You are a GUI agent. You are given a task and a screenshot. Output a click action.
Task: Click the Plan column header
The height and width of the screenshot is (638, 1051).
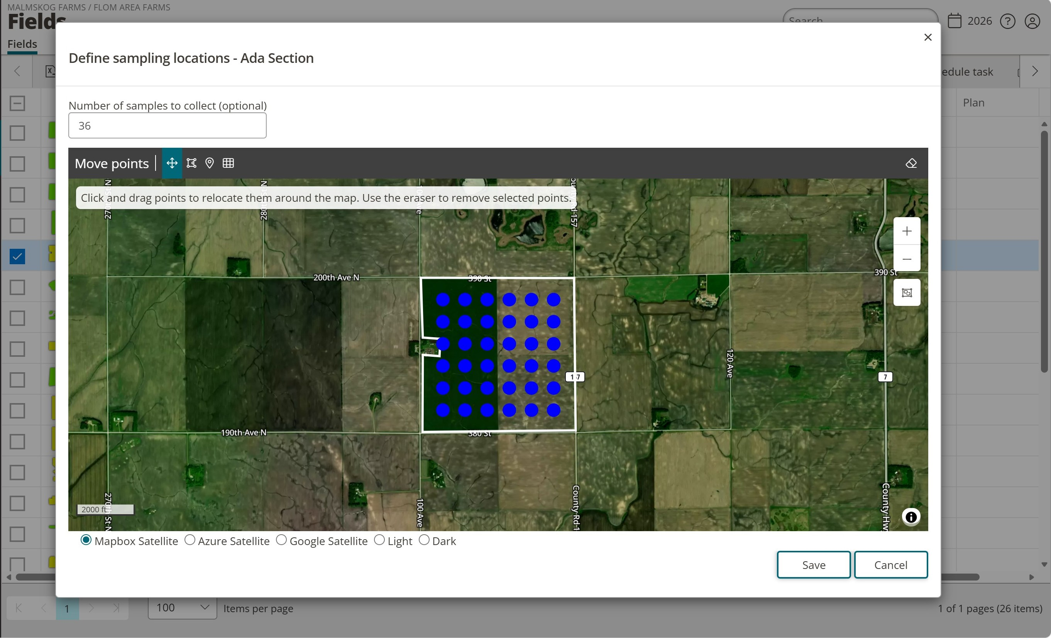(x=973, y=103)
